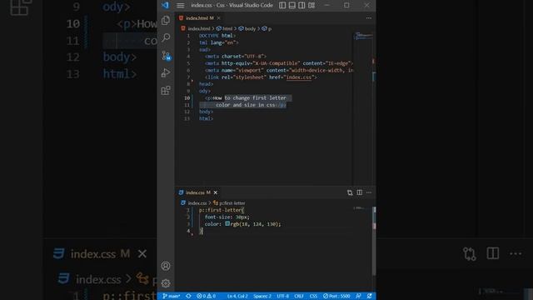Click the meta viewport line in HTML
Image resolution: width=533 pixels, height=300 pixels.
tap(279, 70)
